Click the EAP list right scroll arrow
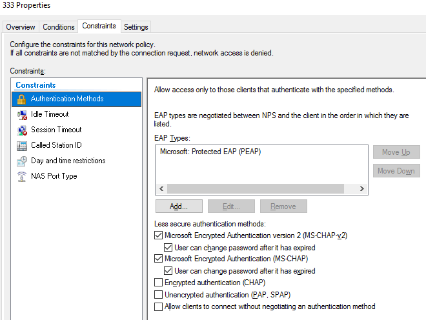Image resolution: width=426 pixels, height=320 pixels. click(x=362, y=188)
